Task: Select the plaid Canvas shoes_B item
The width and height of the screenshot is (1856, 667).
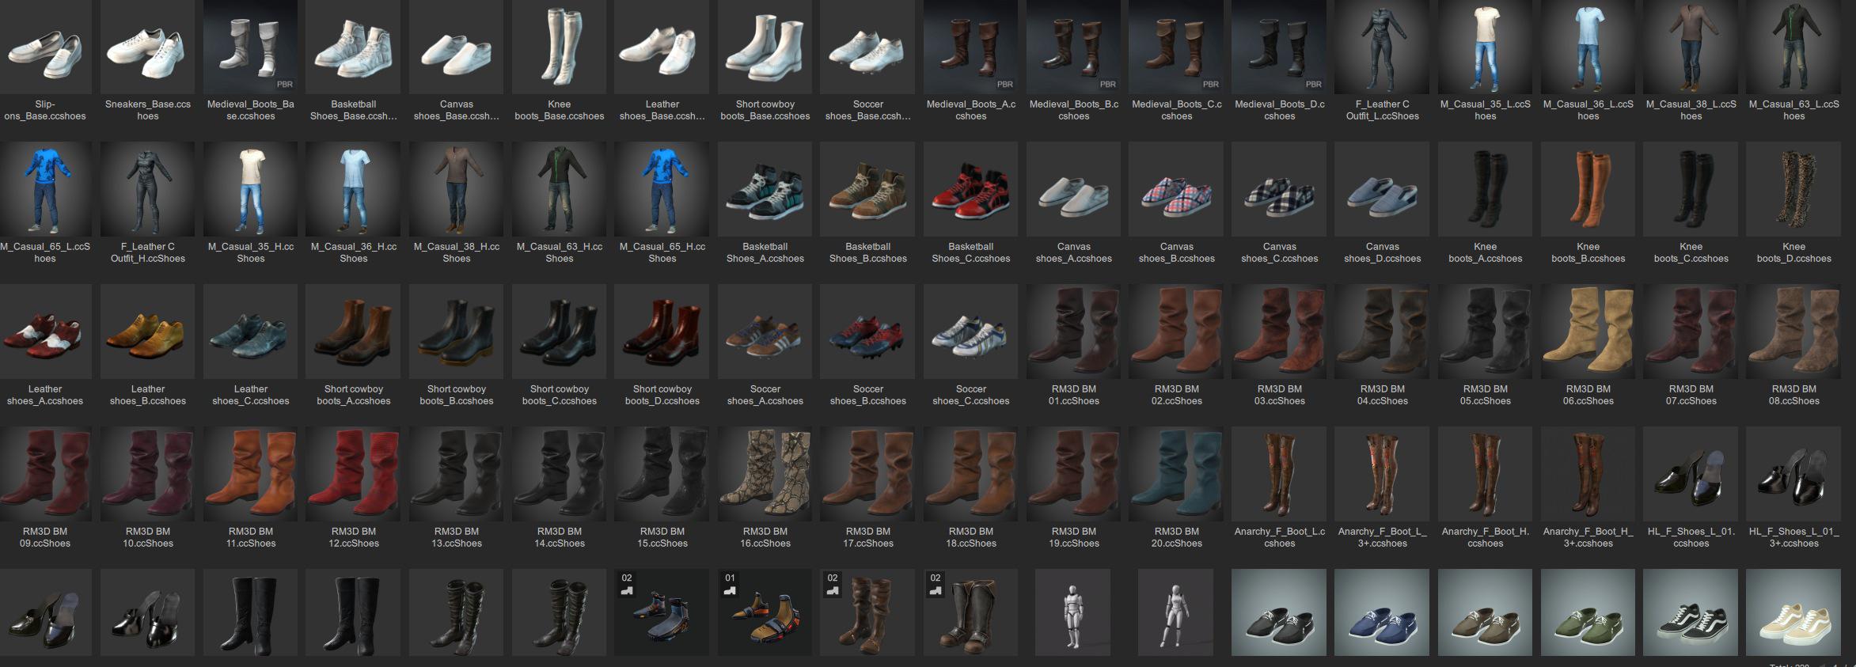Action: click(x=1177, y=191)
